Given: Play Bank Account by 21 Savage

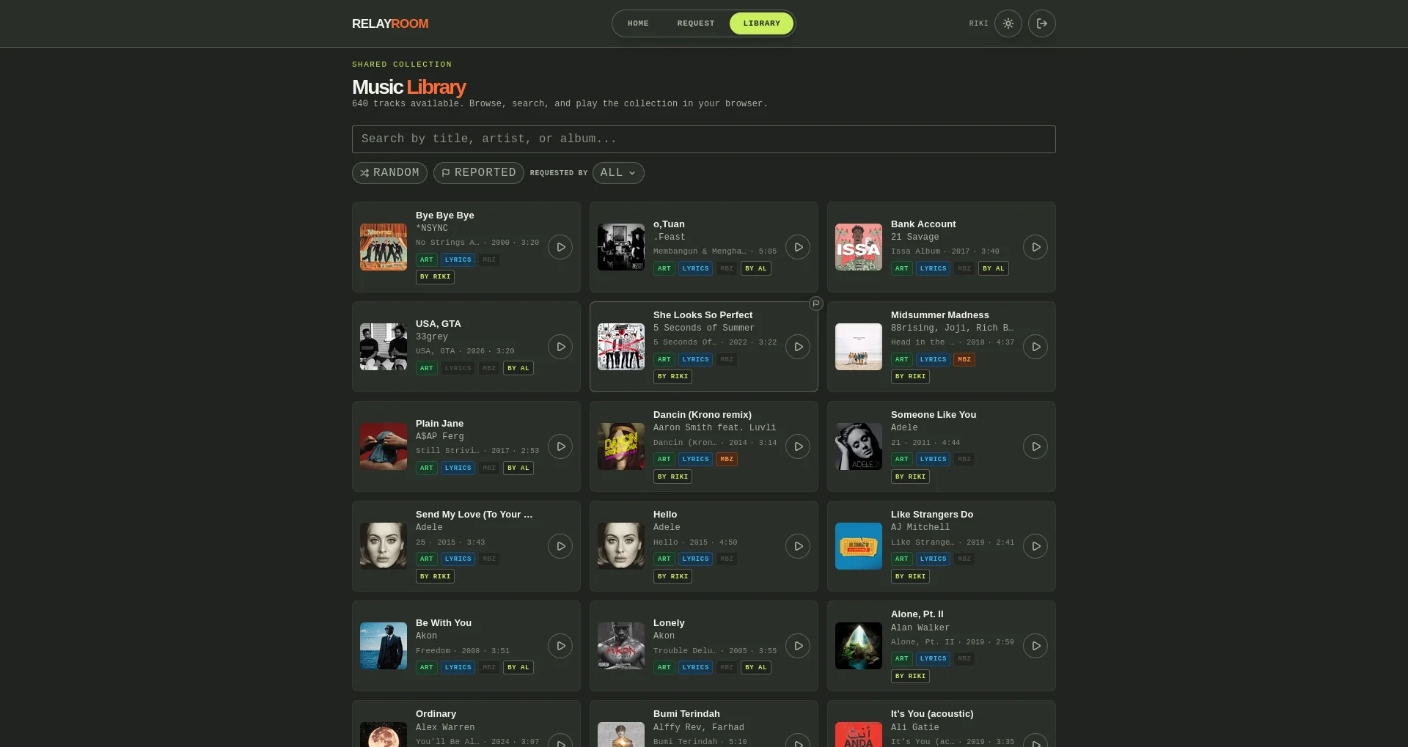Looking at the screenshot, I should coord(1035,247).
